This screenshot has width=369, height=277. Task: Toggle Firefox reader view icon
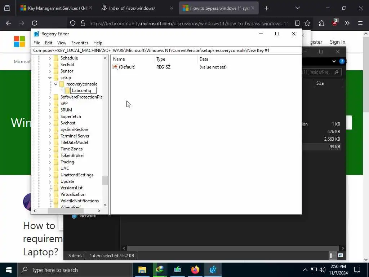(x=297, y=23)
